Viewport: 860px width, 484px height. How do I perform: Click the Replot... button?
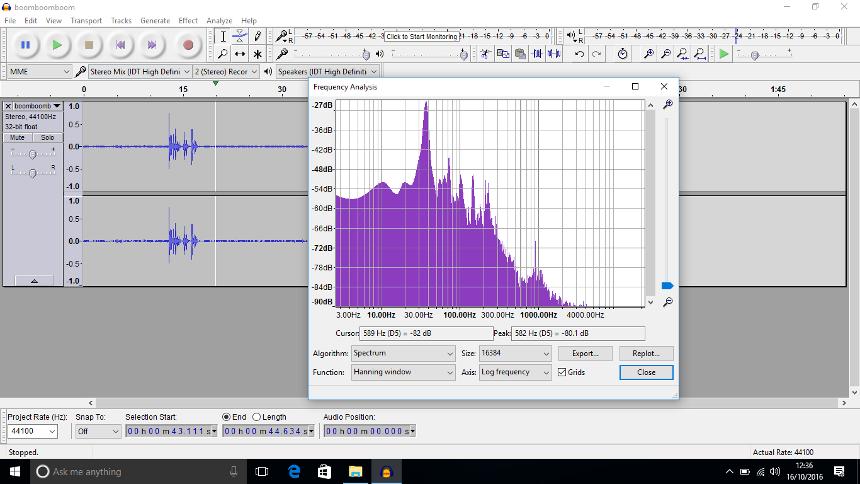(647, 354)
